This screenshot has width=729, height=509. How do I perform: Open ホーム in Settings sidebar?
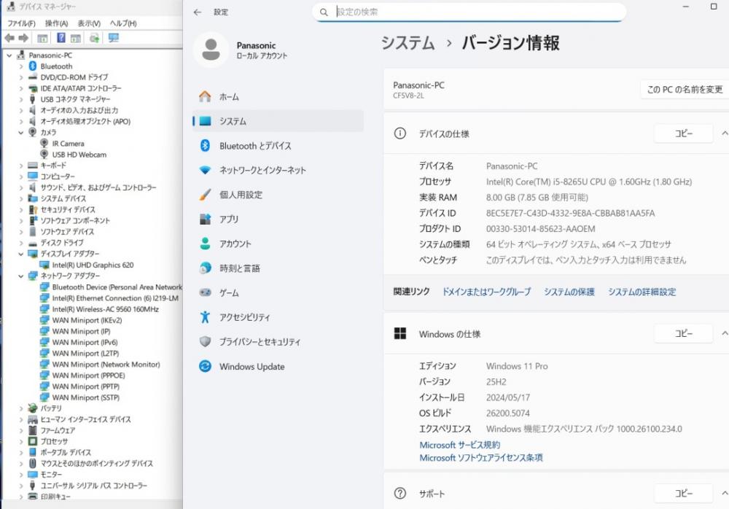pos(278,97)
